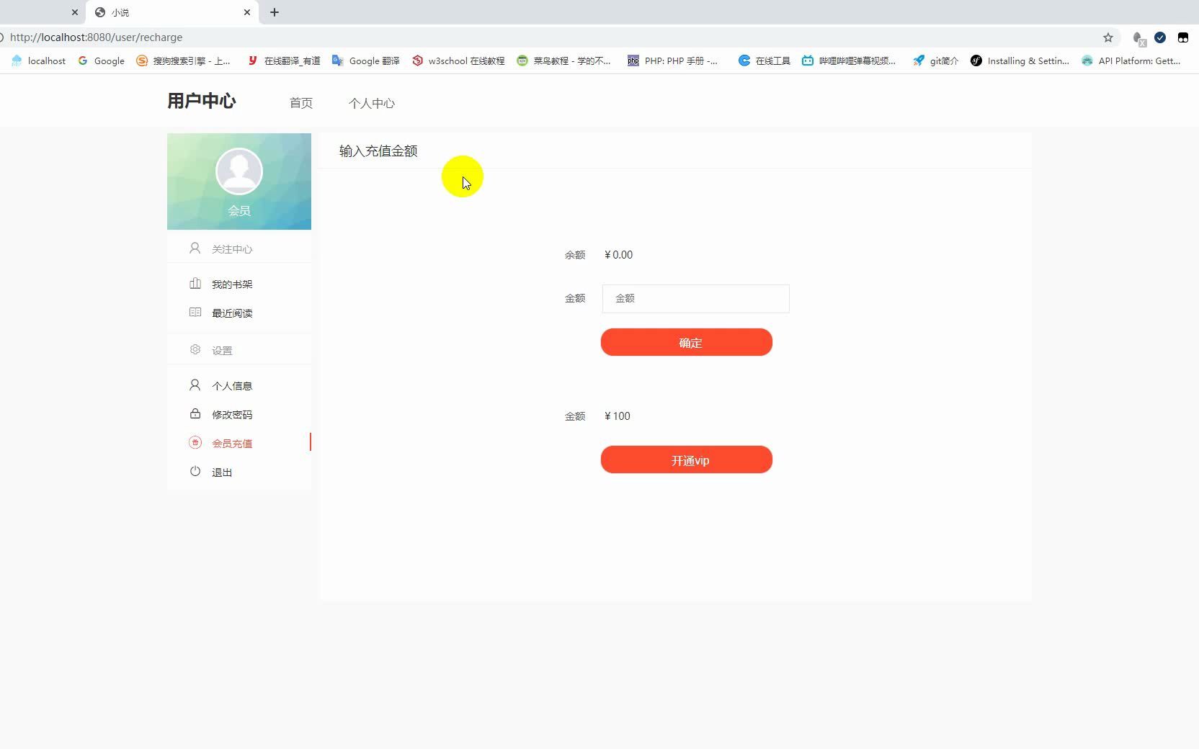Open the 在线工具 bookmark
Viewport: 1199px width, 749px height.
(764, 60)
